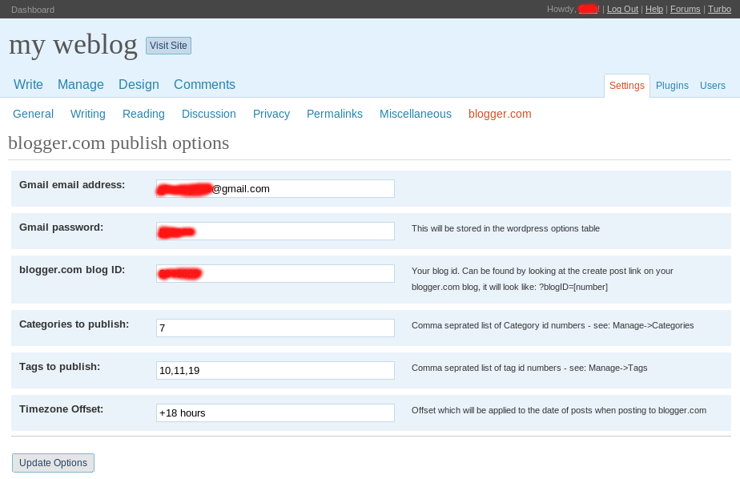The image size is (740, 479).
Task: Focus the Timezone Offset field
Action: [x=275, y=413]
